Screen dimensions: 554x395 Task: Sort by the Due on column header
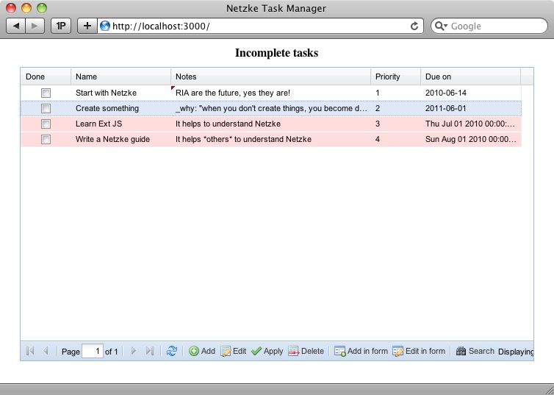click(x=471, y=76)
